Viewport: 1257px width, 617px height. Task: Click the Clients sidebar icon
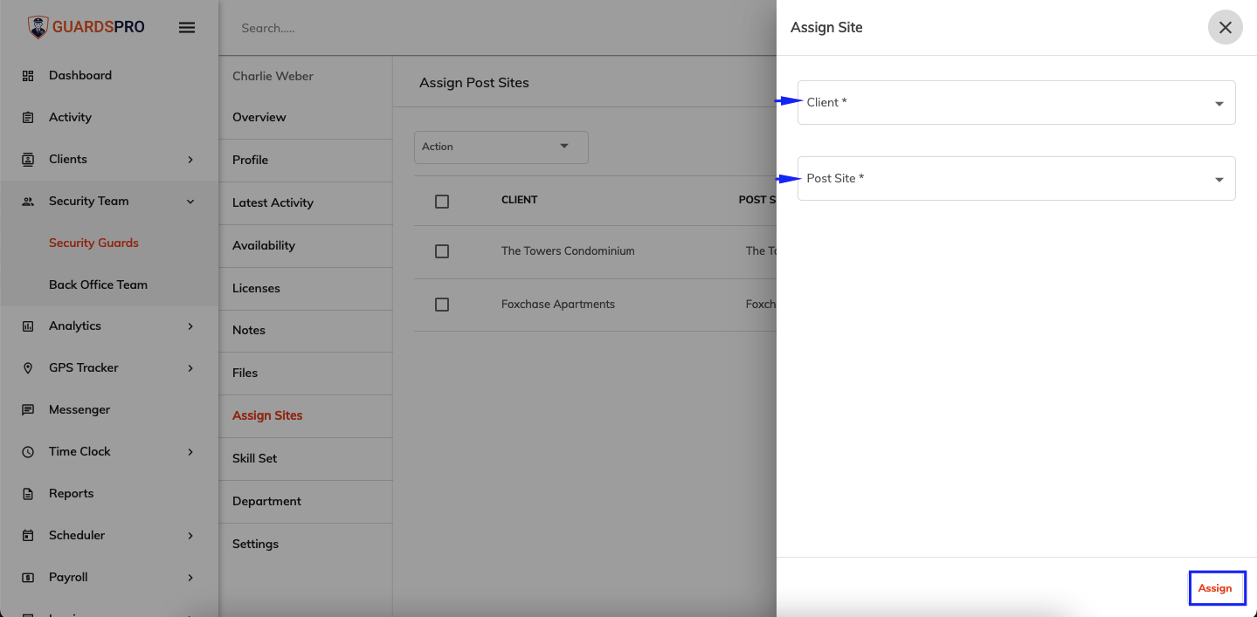(28, 160)
